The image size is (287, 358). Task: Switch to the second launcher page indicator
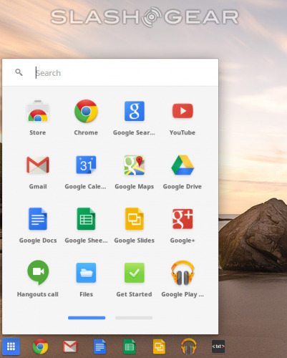134,318
